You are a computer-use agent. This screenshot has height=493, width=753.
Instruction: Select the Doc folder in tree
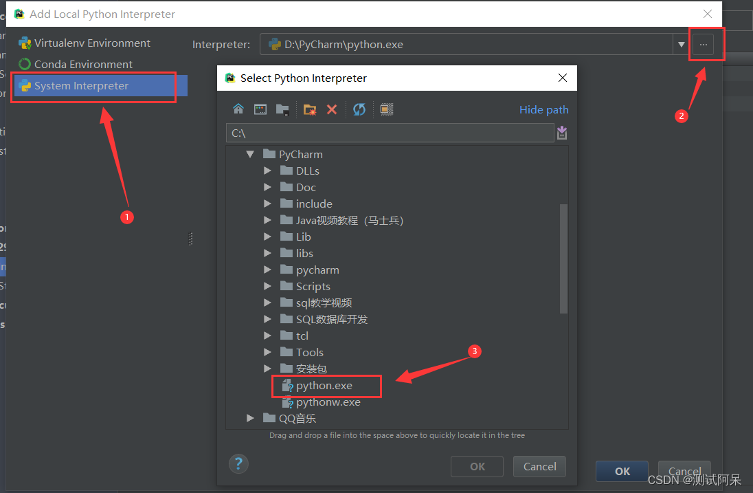[x=298, y=187]
